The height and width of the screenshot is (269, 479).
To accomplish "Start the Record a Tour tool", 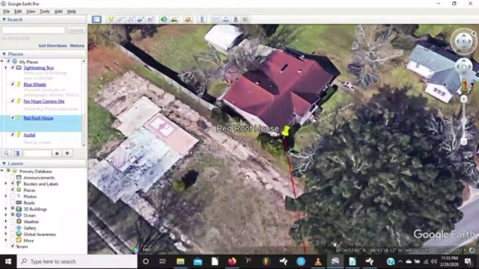I will point(150,19).
